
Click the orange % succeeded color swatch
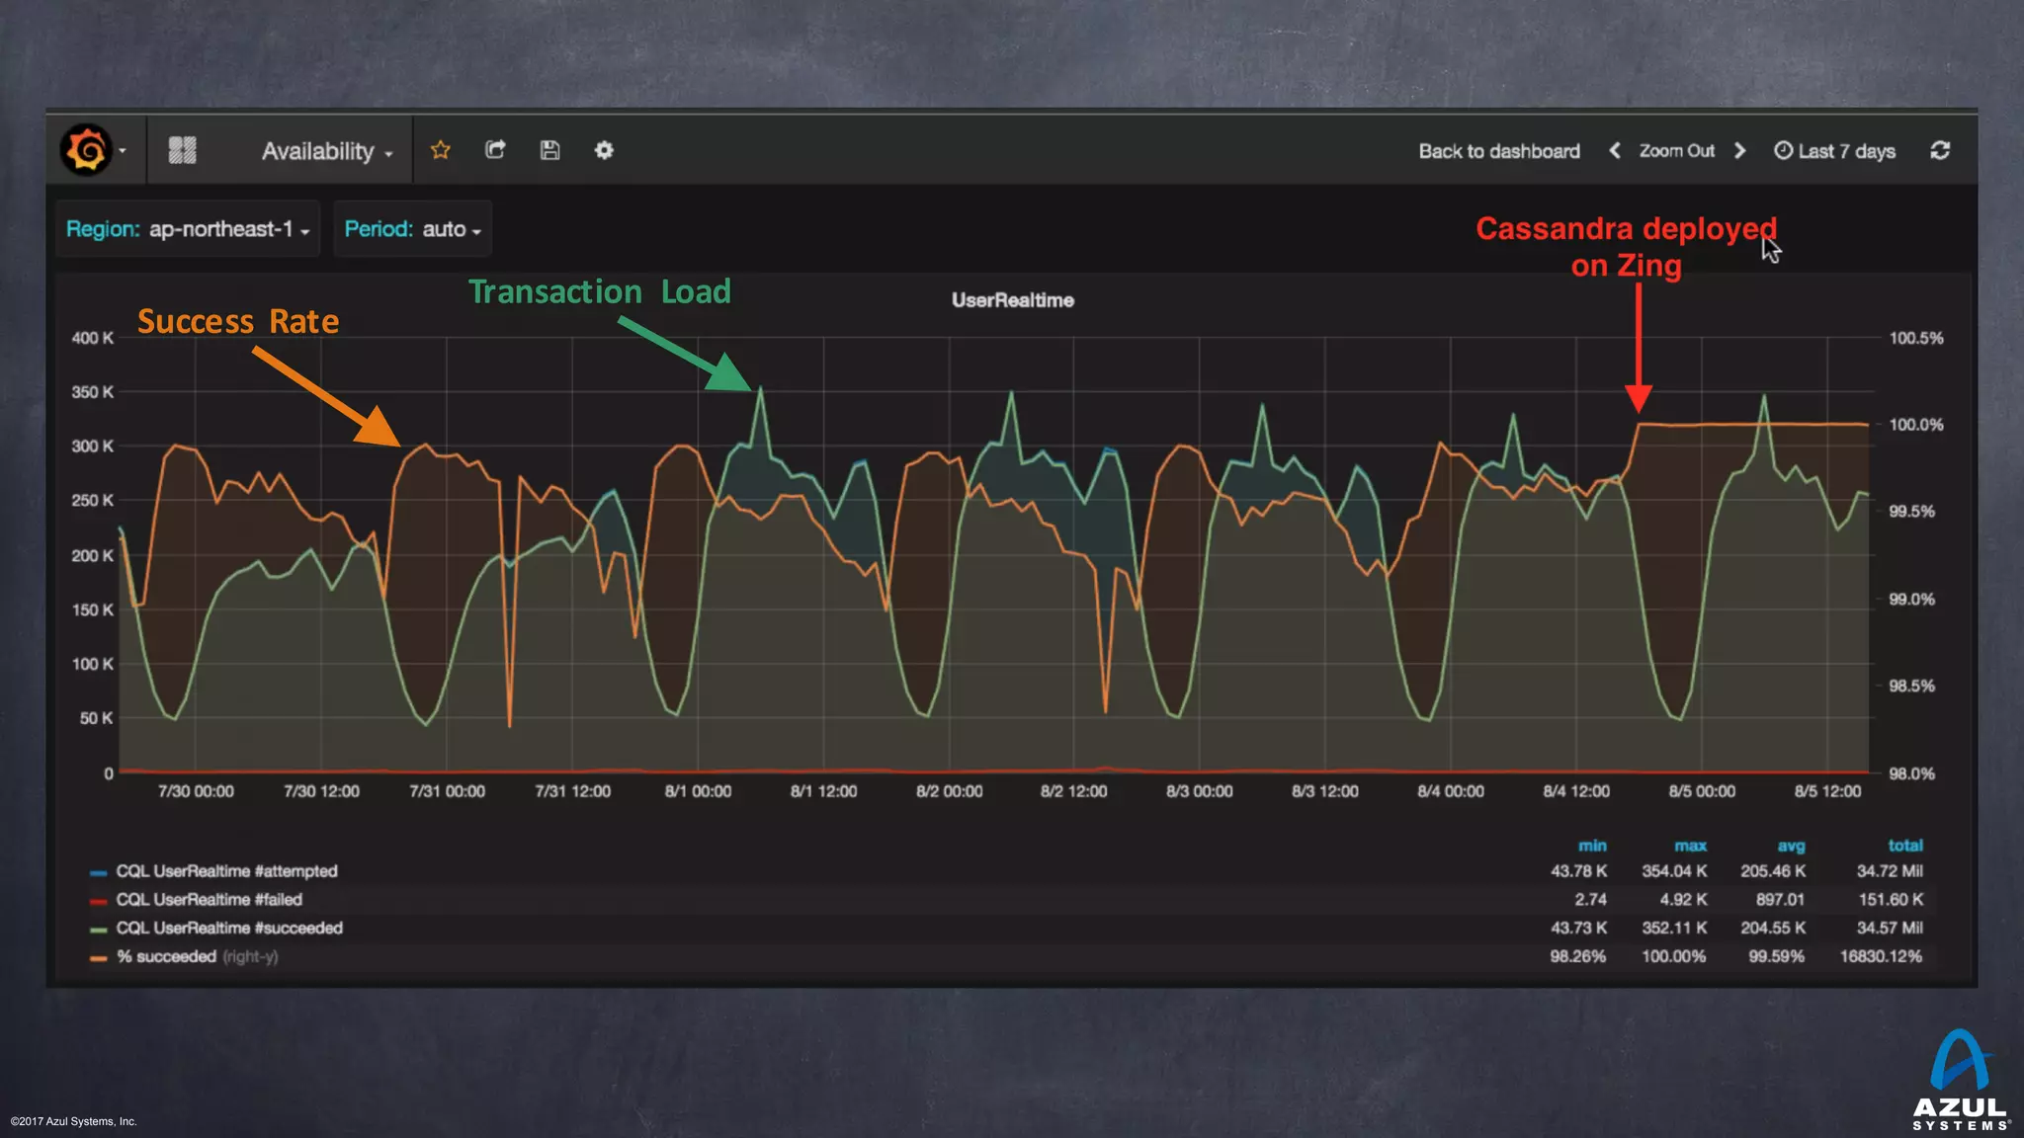98,958
